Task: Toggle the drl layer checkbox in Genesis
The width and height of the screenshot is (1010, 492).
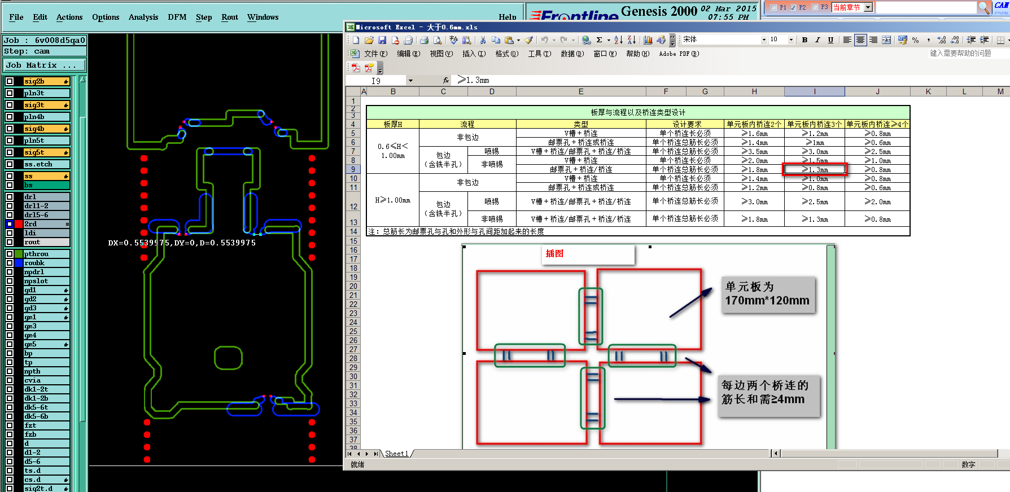Action: click(x=10, y=197)
